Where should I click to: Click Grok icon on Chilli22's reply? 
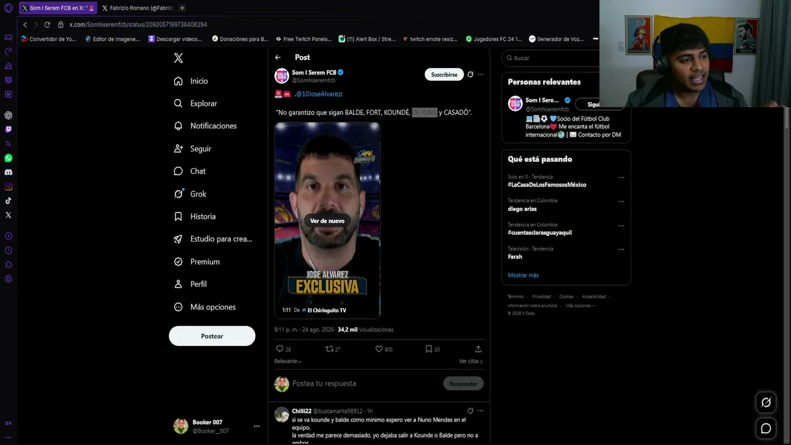coord(470,410)
